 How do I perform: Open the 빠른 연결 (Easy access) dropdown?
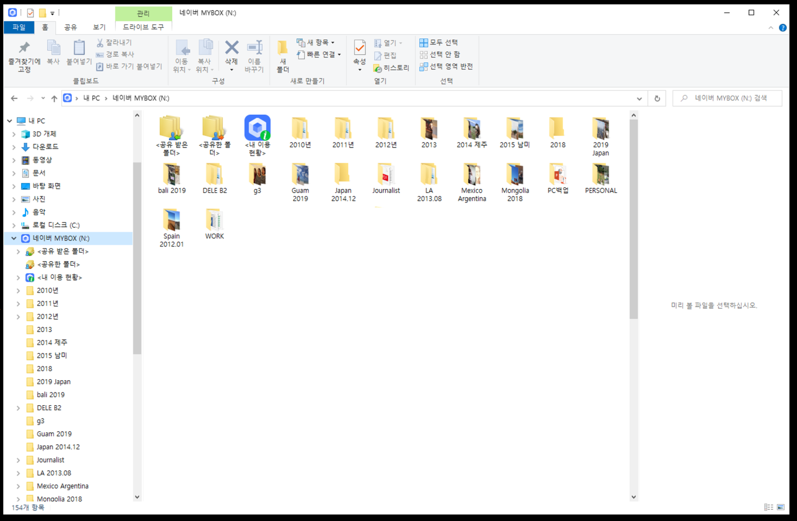318,54
